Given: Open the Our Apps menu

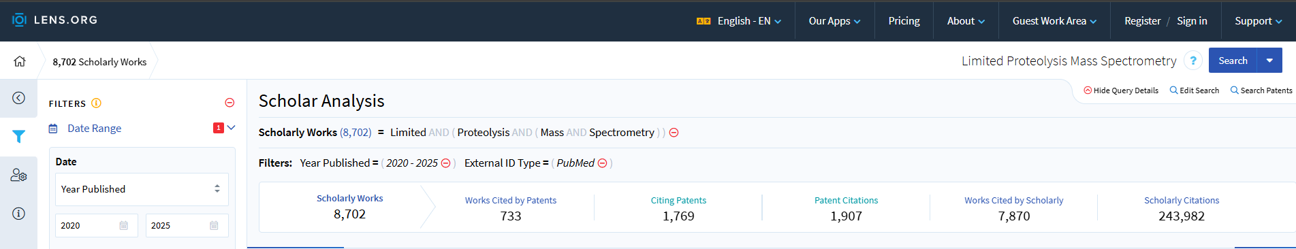Looking at the screenshot, I should [x=834, y=21].
